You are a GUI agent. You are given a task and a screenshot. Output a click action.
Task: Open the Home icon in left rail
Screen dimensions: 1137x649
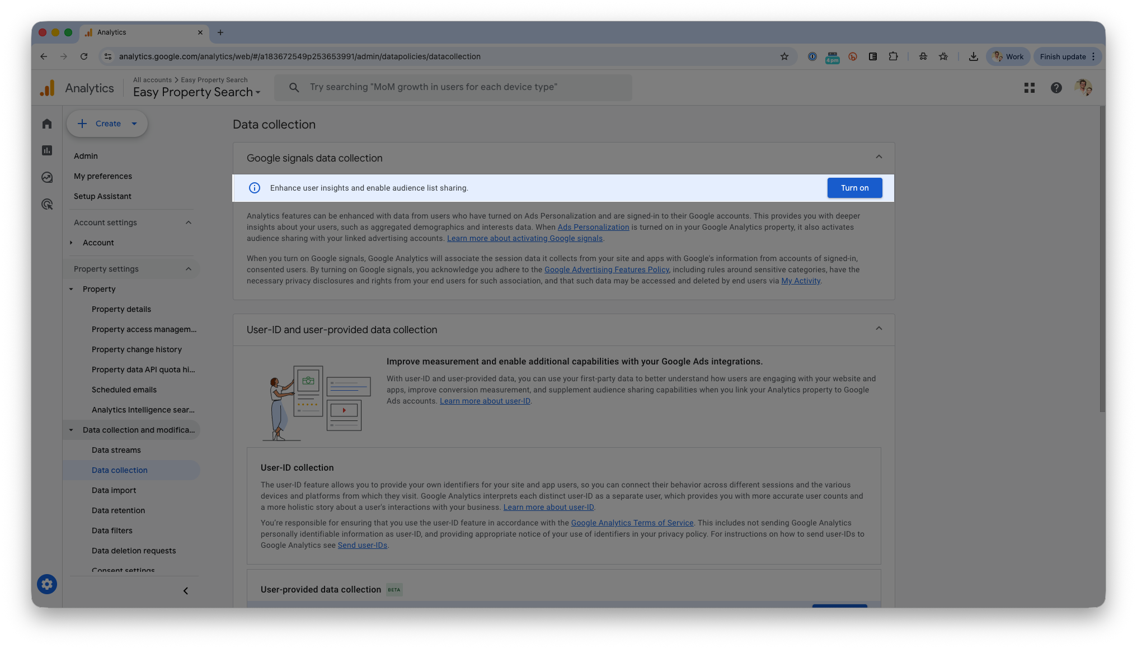(x=47, y=124)
